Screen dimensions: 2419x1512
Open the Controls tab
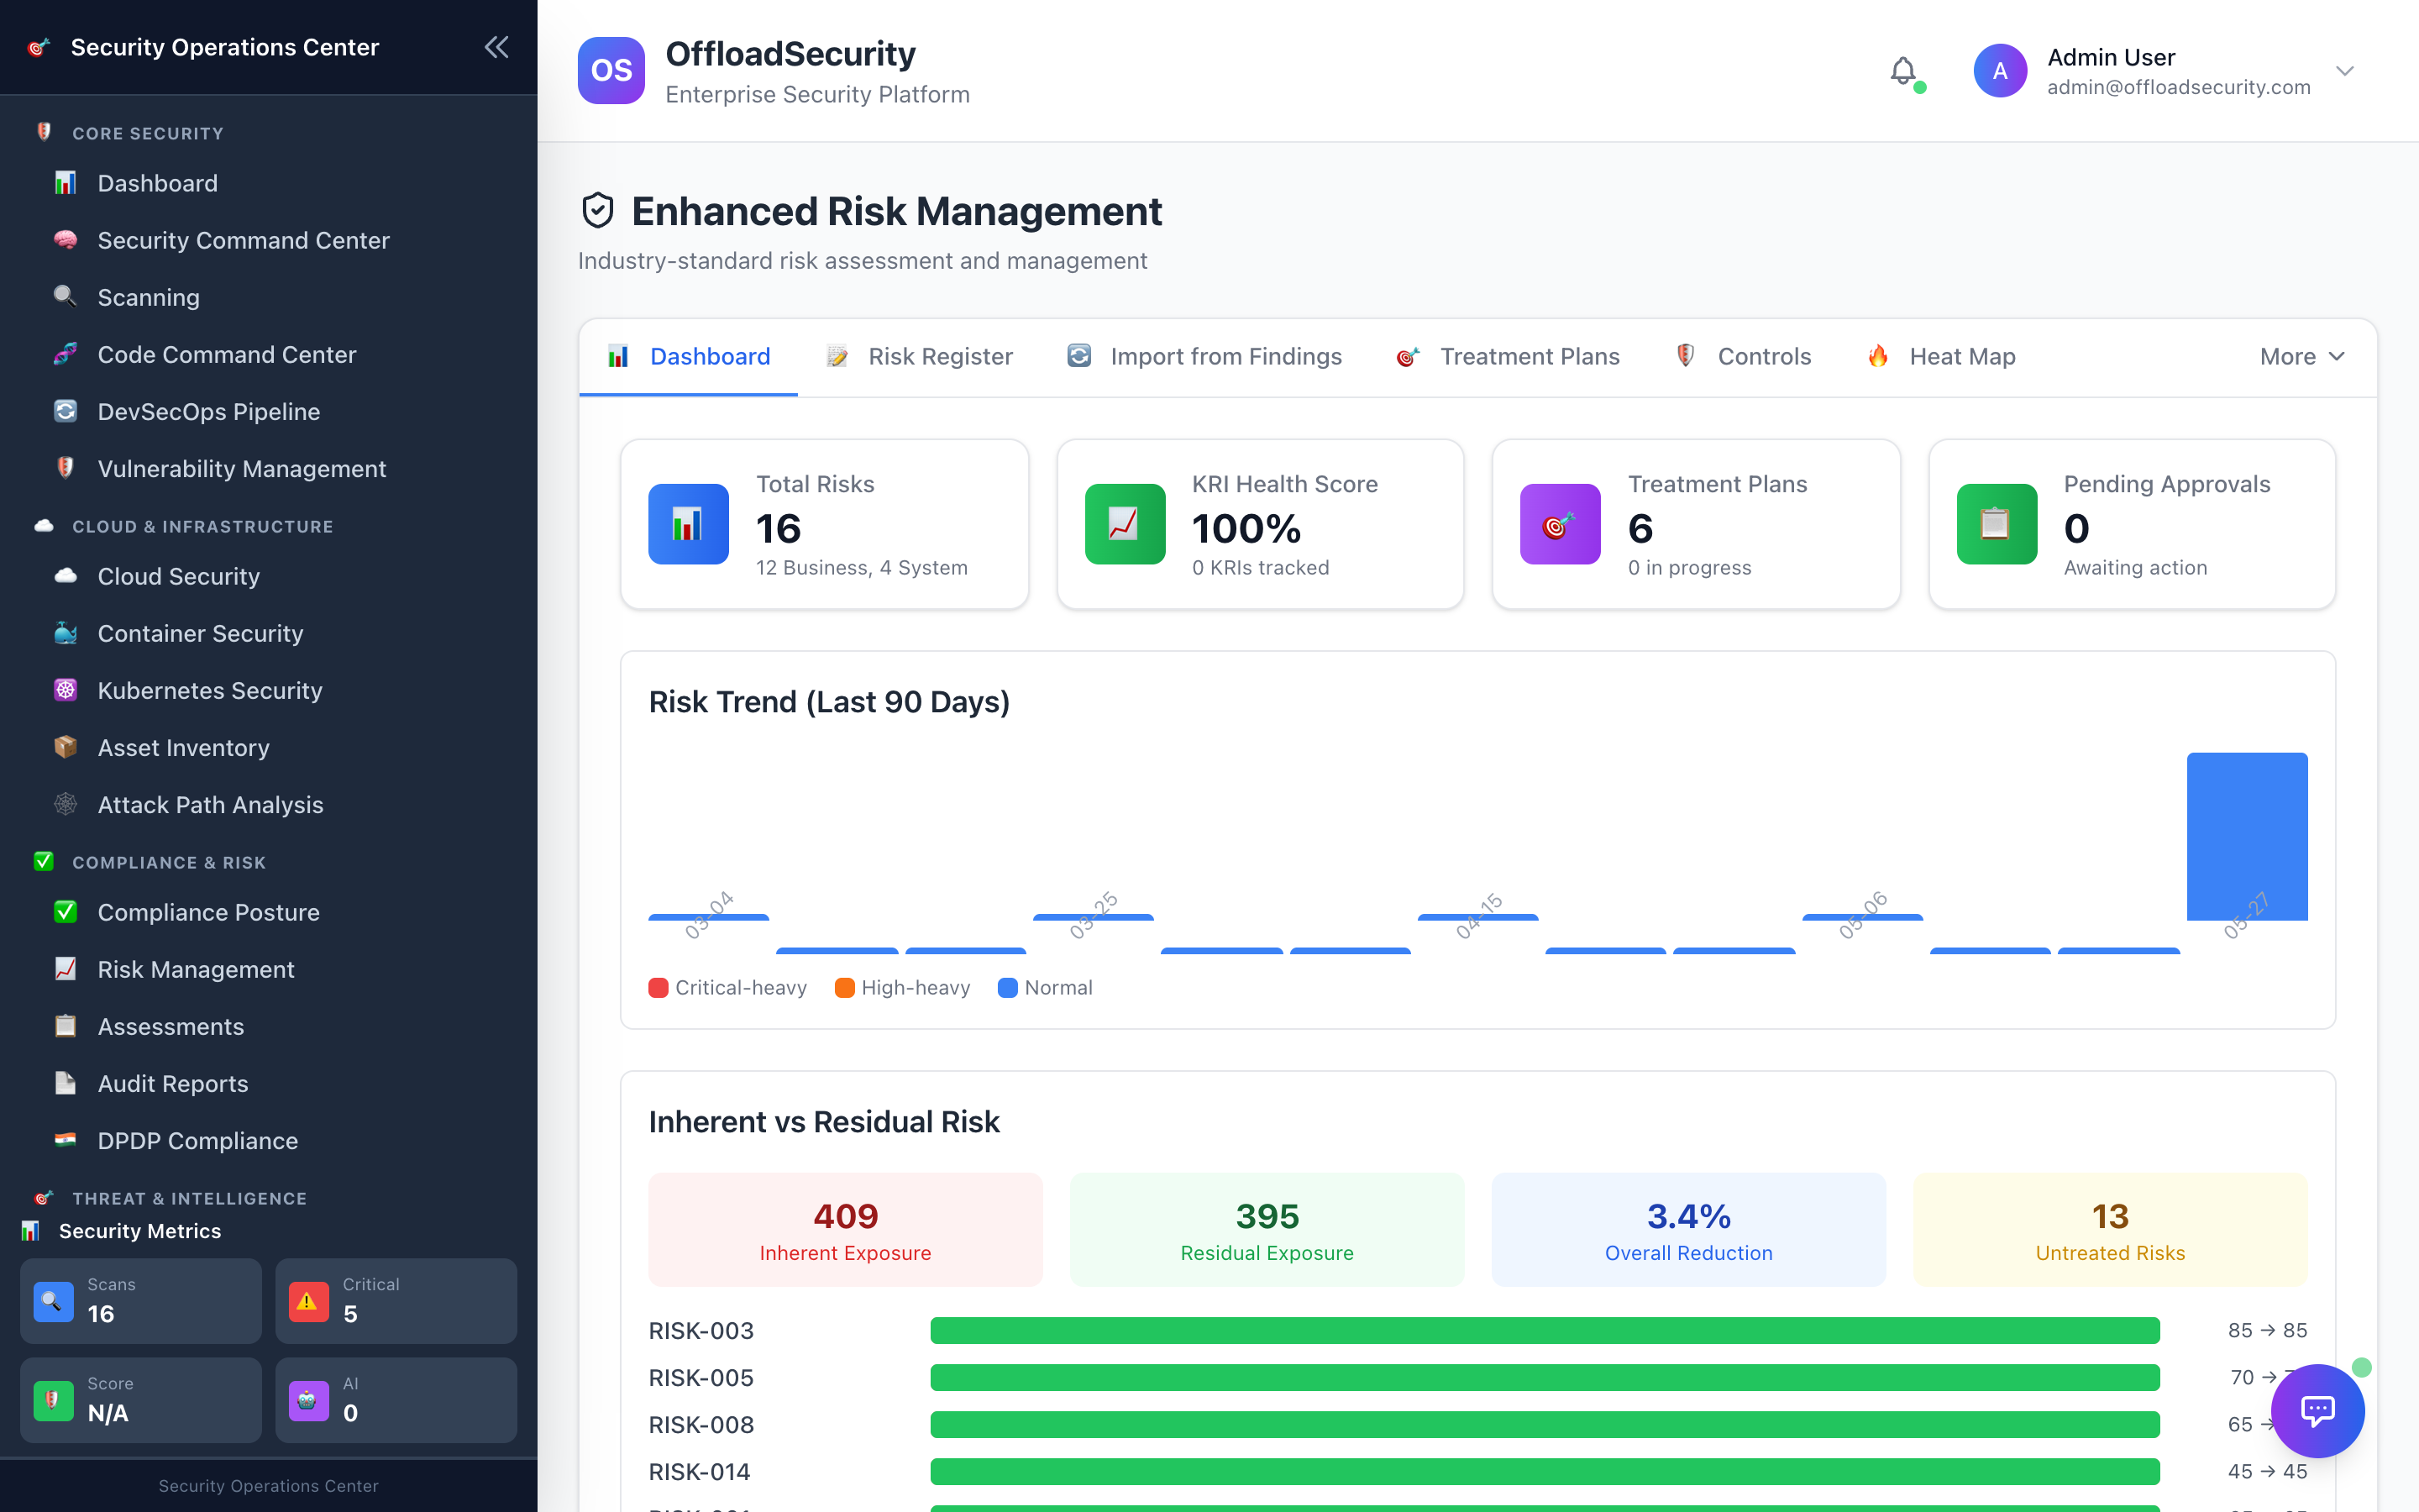click(1744, 357)
